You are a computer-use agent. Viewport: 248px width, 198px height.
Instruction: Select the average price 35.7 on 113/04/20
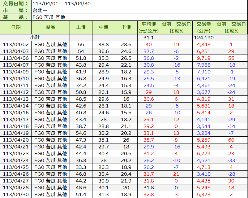[x=148, y=140]
